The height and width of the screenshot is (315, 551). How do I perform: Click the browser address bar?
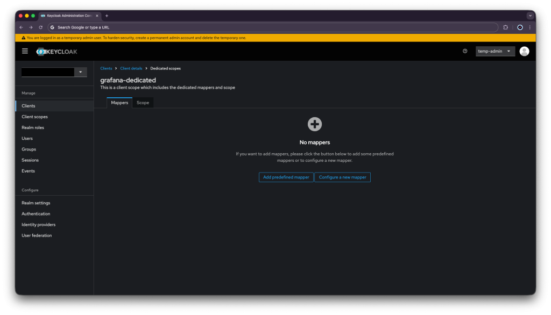[x=269, y=27]
